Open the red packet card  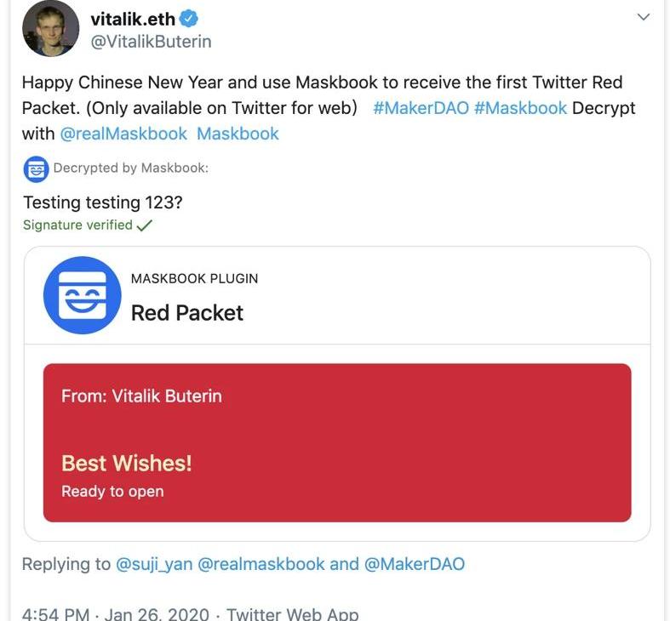coord(337,442)
